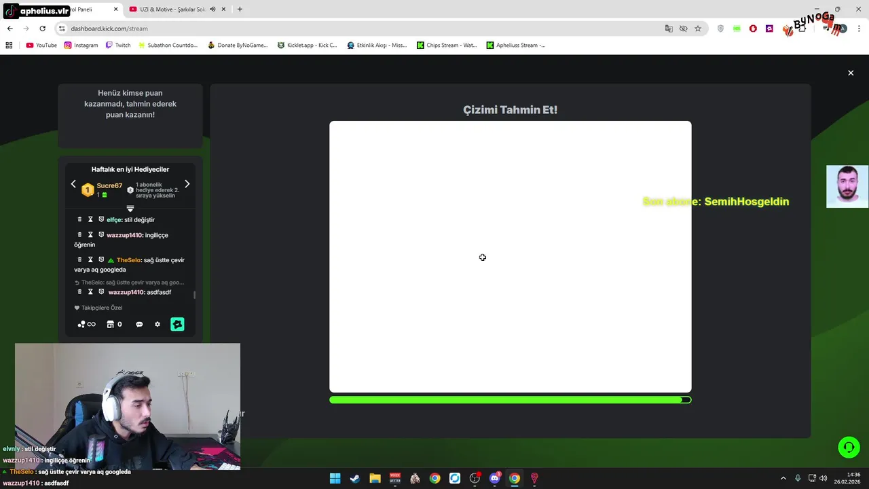Click the subscriber avatar thumbnail on the right
869x489 pixels.
tap(847, 186)
